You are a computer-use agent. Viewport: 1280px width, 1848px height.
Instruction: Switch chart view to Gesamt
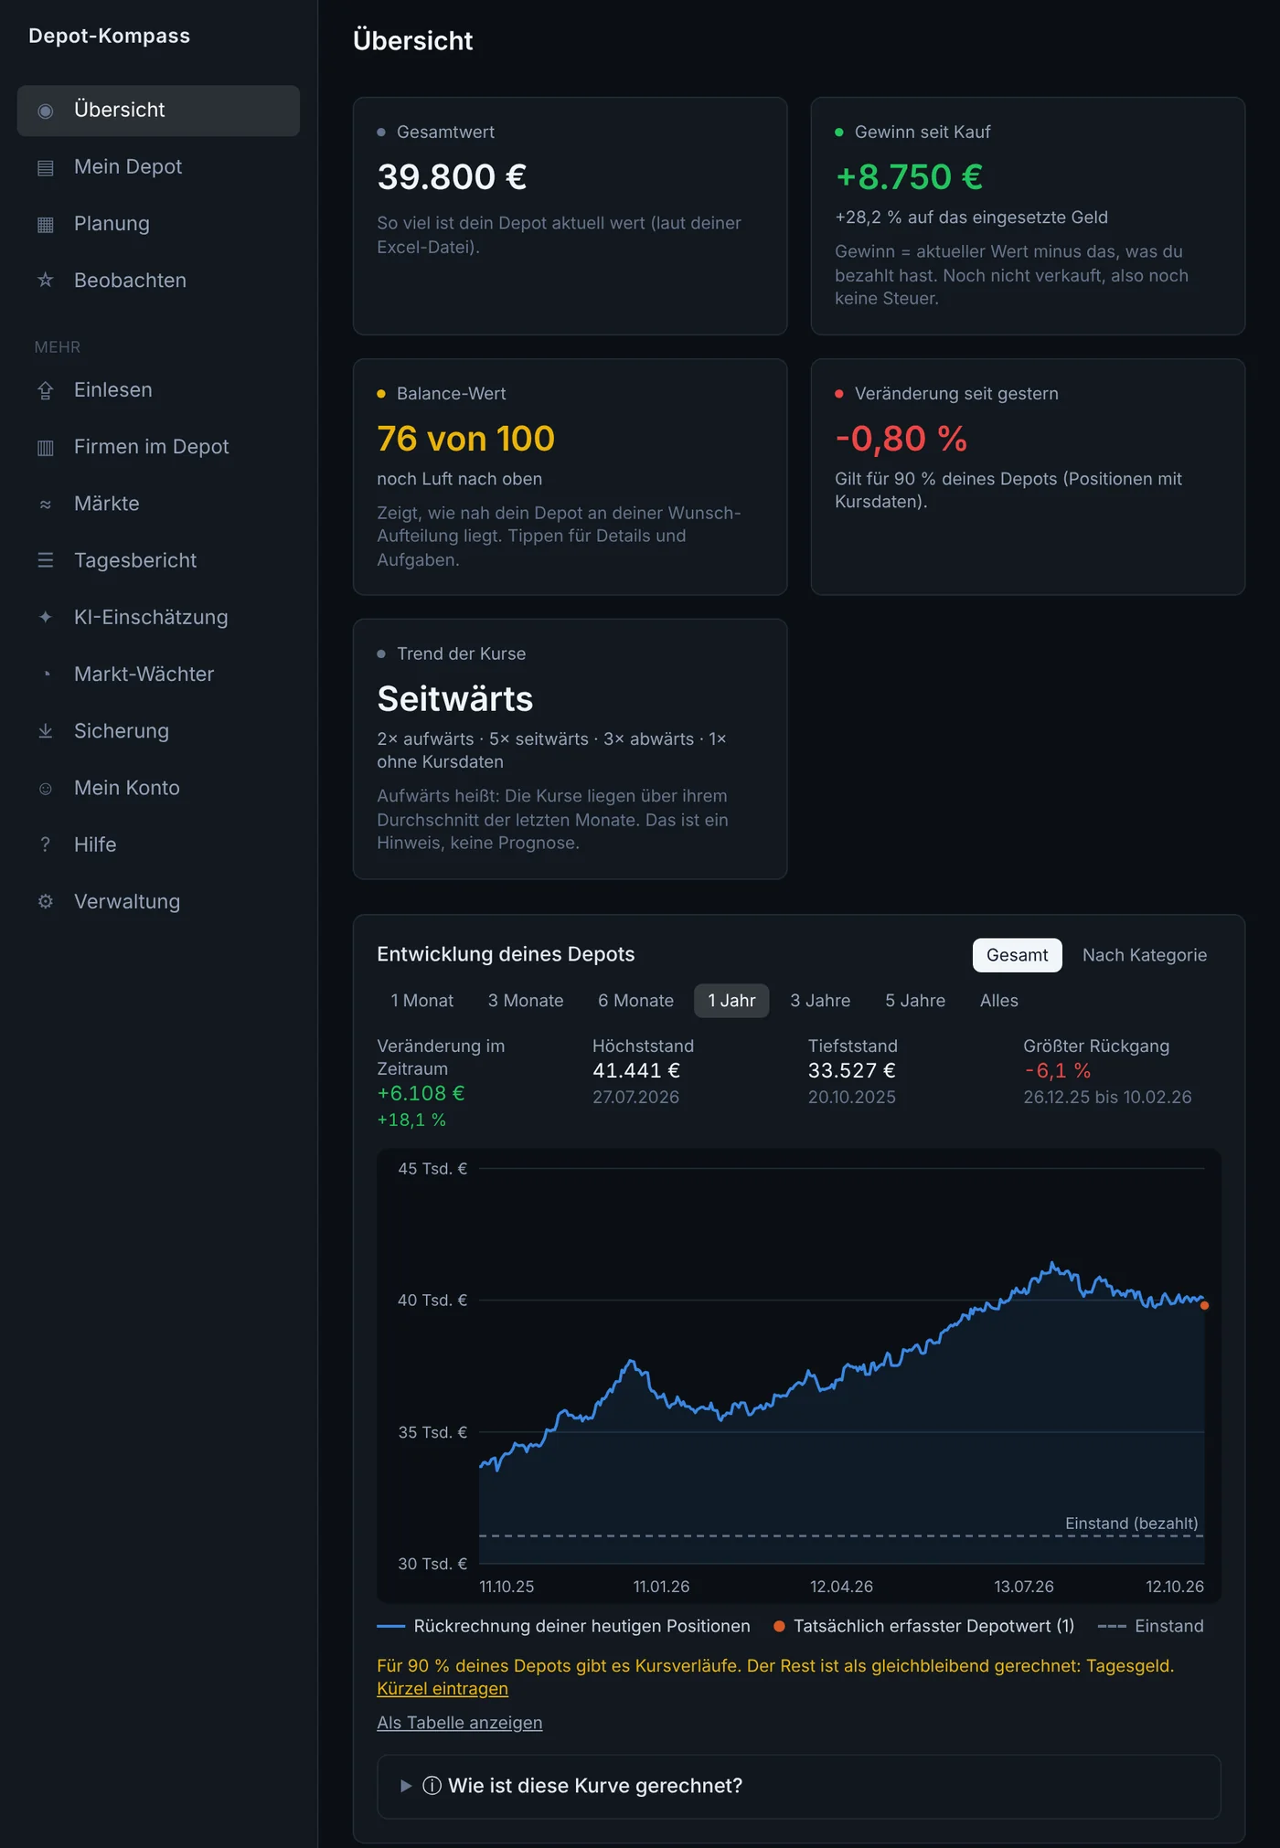(1017, 955)
